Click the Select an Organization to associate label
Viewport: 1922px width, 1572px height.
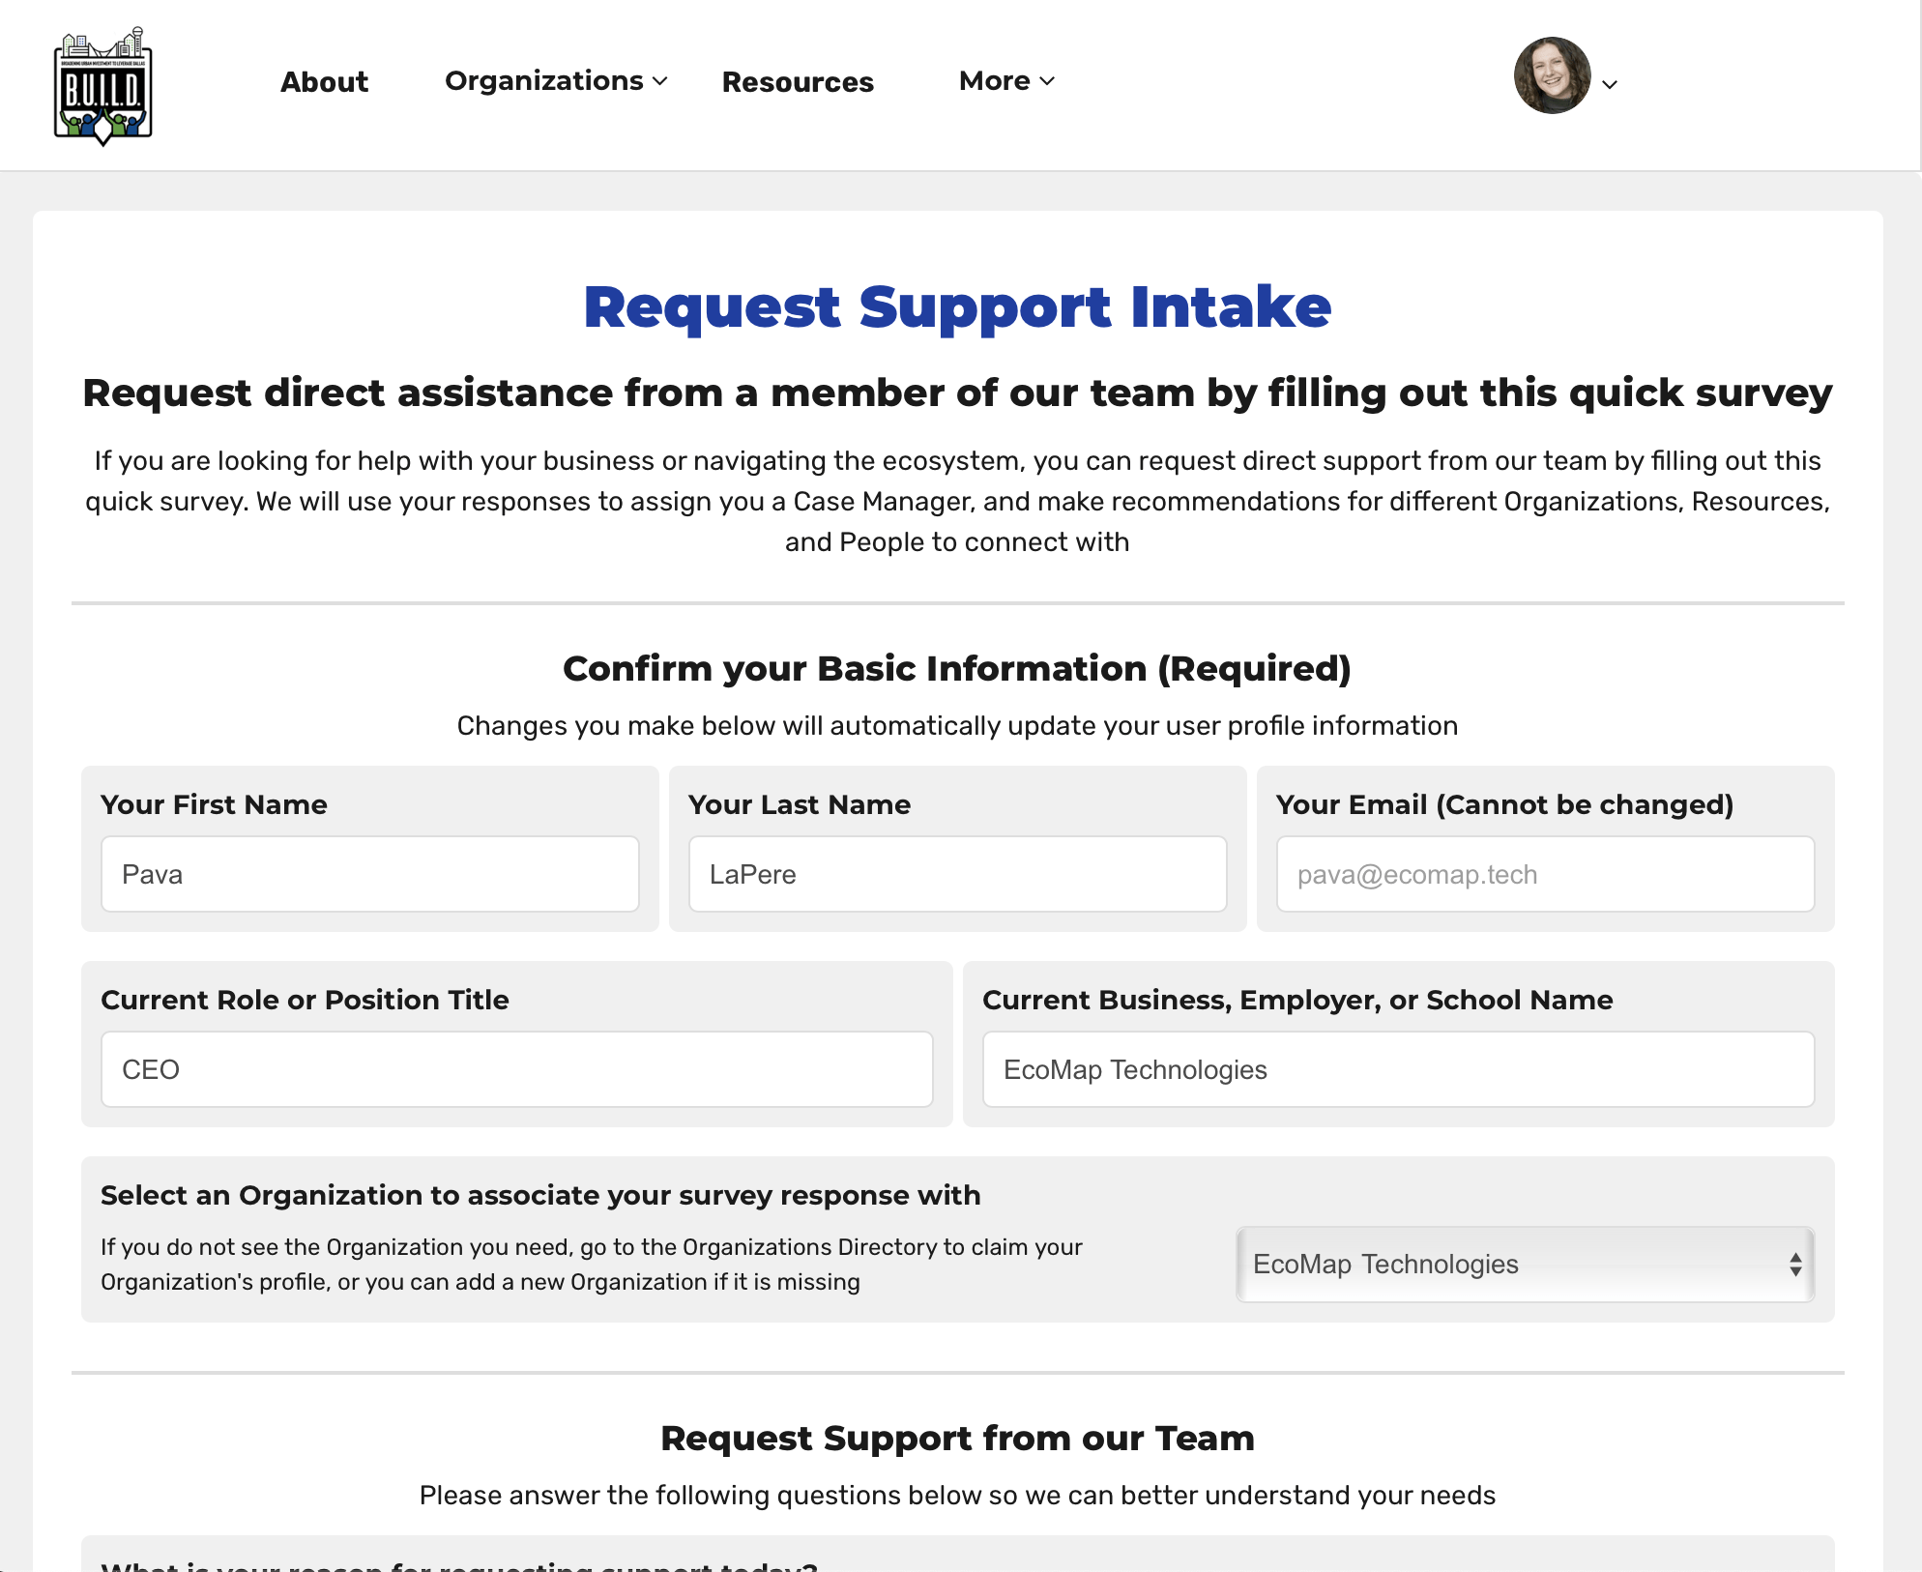point(540,1195)
